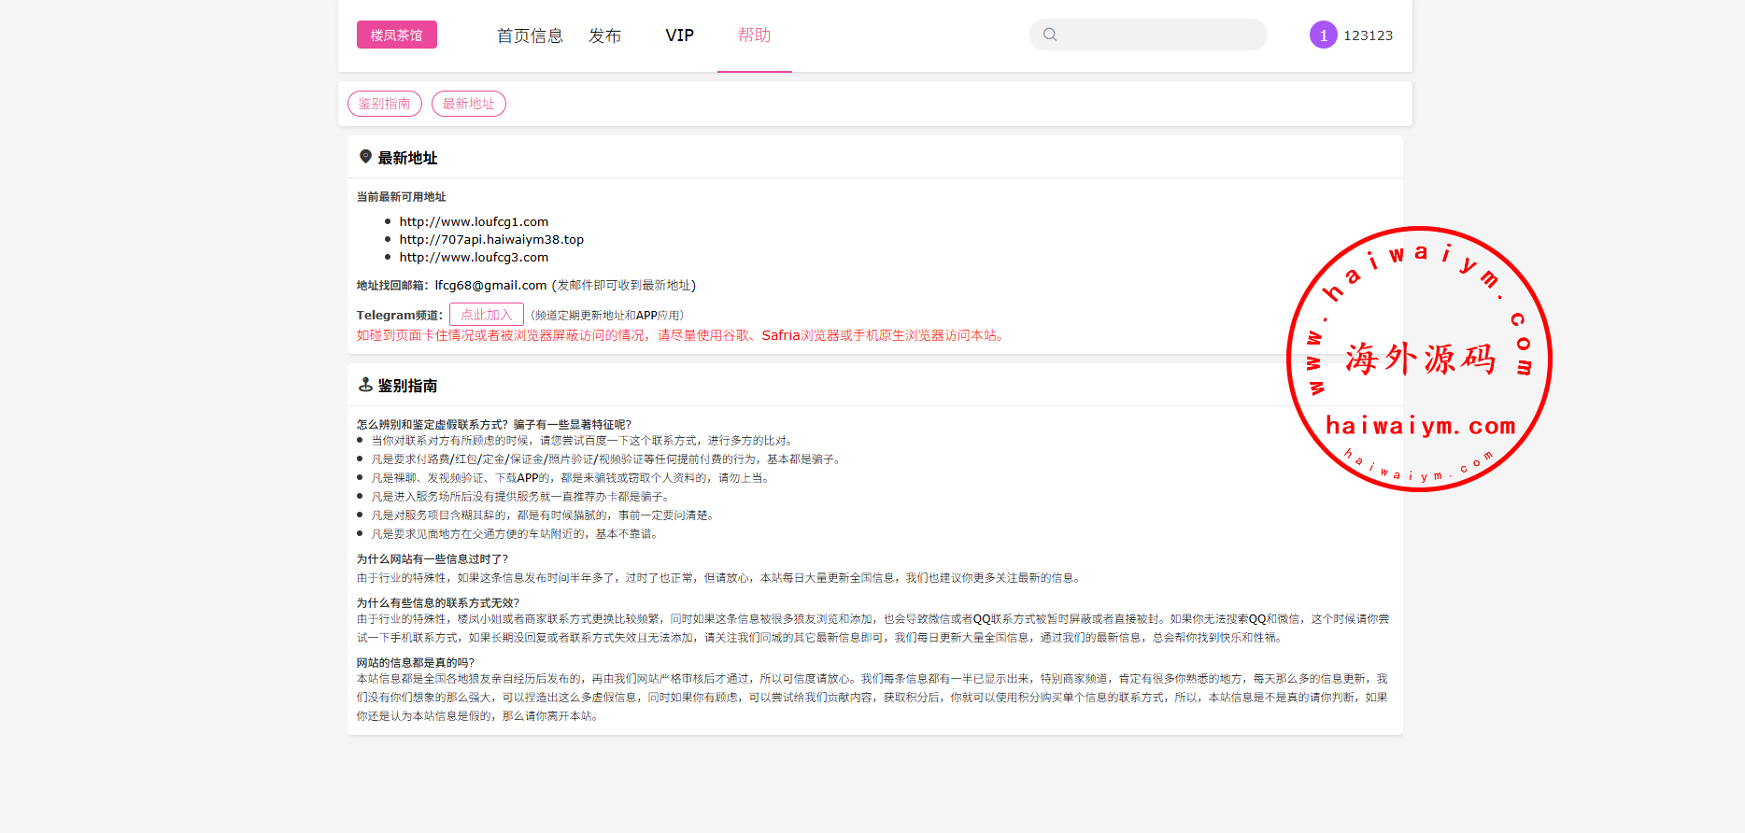The height and width of the screenshot is (833, 1745).
Task: Click the red browser warning notice text
Action: [x=681, y=335]
